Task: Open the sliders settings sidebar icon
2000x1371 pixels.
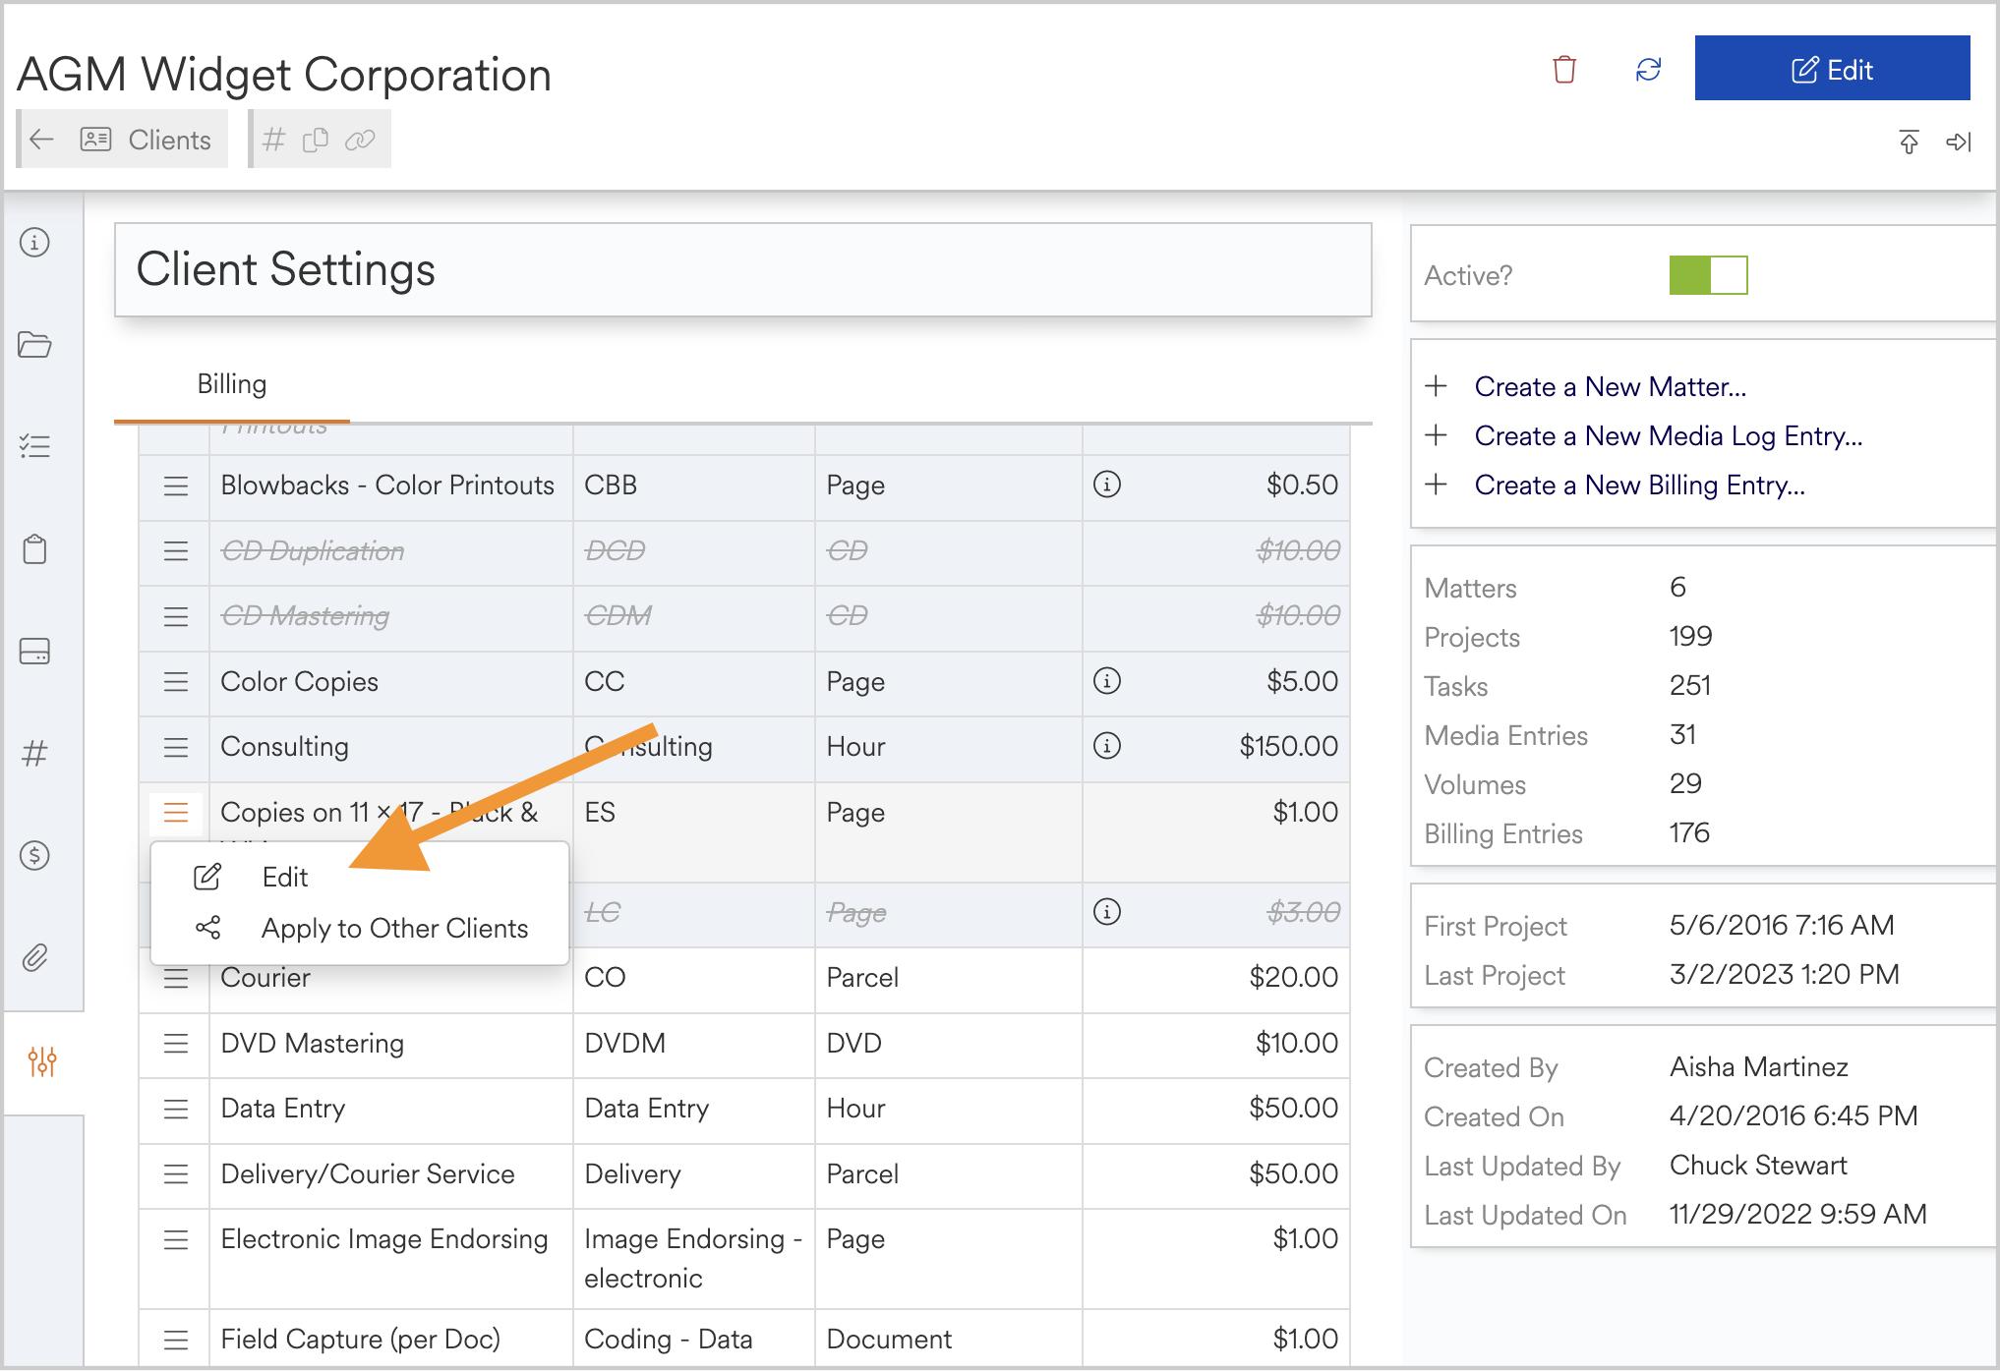Action: [x=42, y=1061]
